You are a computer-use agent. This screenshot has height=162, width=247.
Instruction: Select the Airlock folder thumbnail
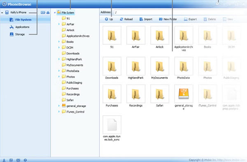pos(160,35)
